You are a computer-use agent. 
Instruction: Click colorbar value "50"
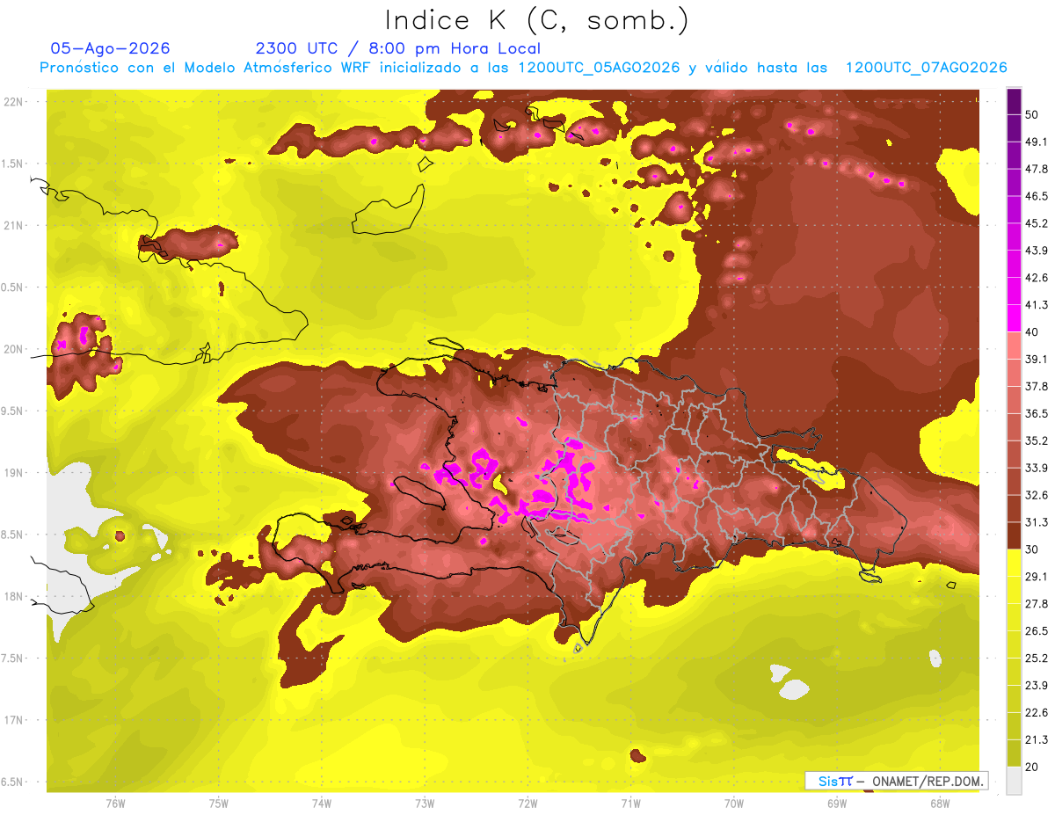click(1033, 115)
